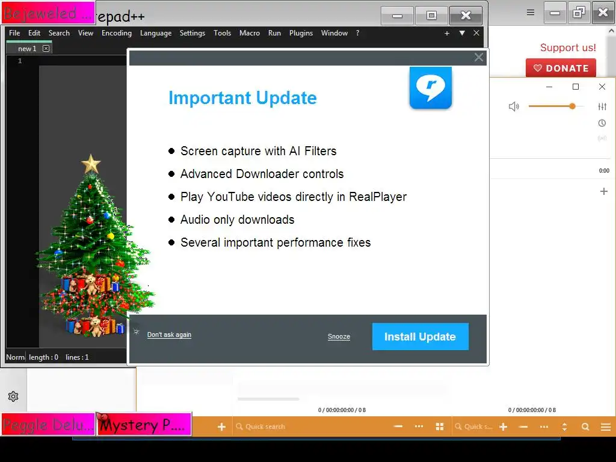Open the equalizer sliders icon

pyautogui.click(x=602, y=106)
